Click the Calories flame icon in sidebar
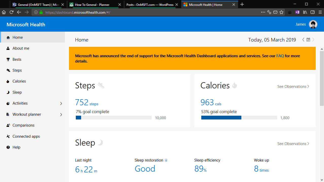Screen dimensions: 324x182 (8, 81)
